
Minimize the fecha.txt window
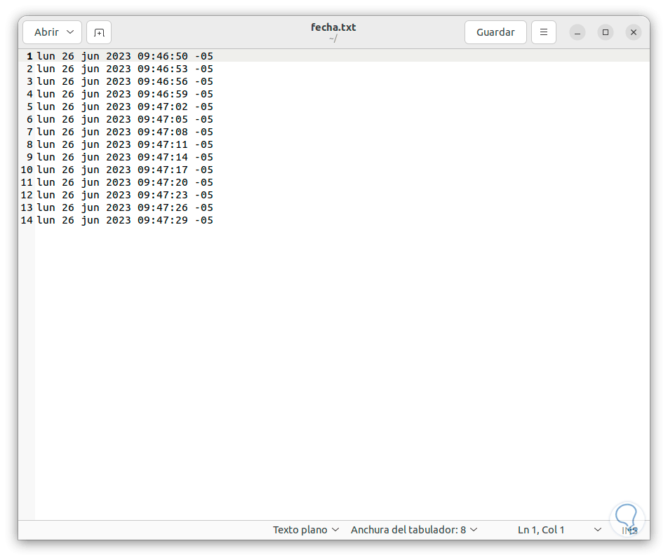[577, 32]
